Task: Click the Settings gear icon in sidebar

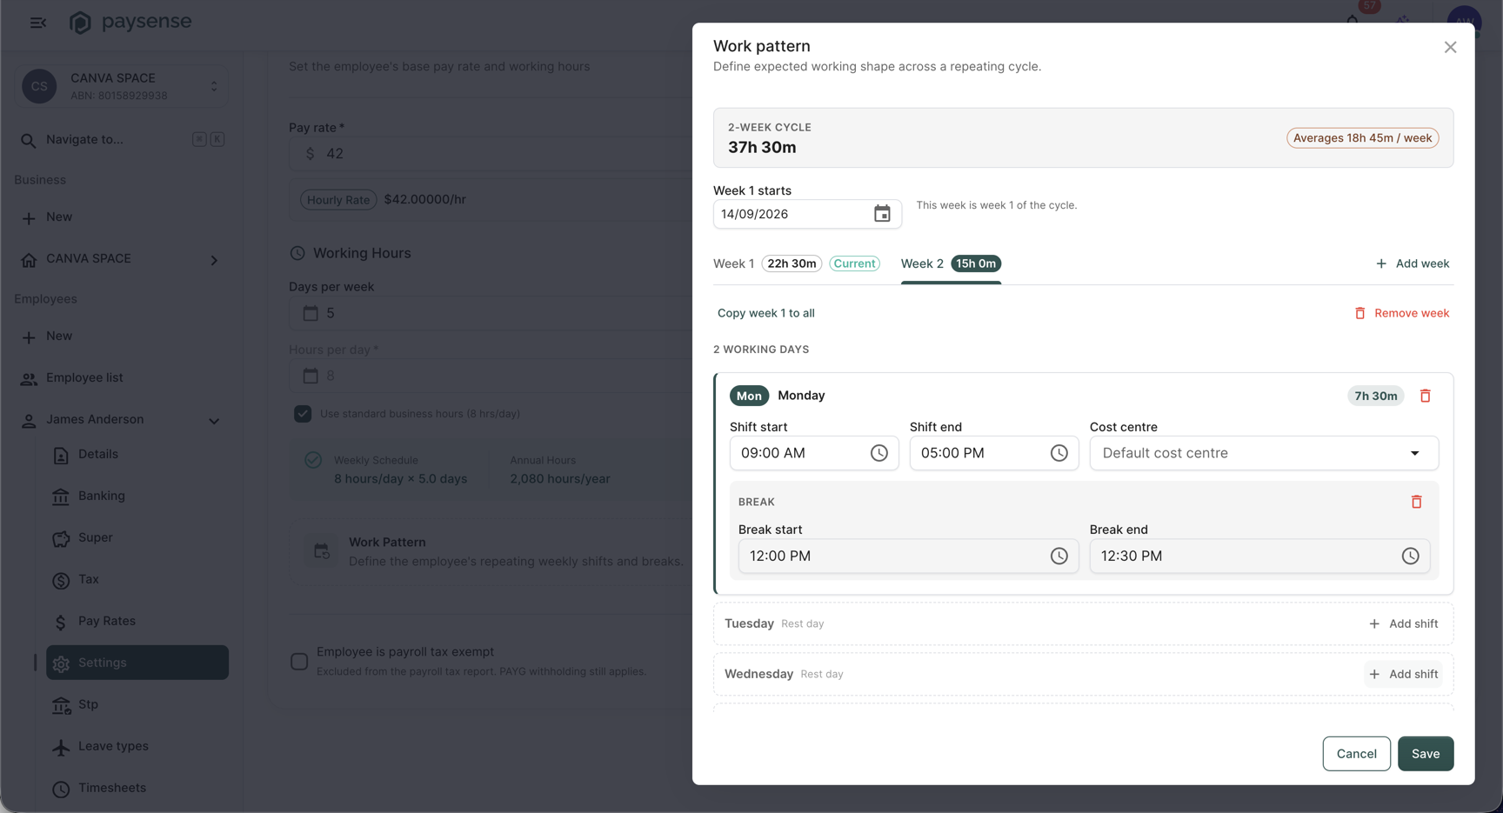Action: pos(61,663)
